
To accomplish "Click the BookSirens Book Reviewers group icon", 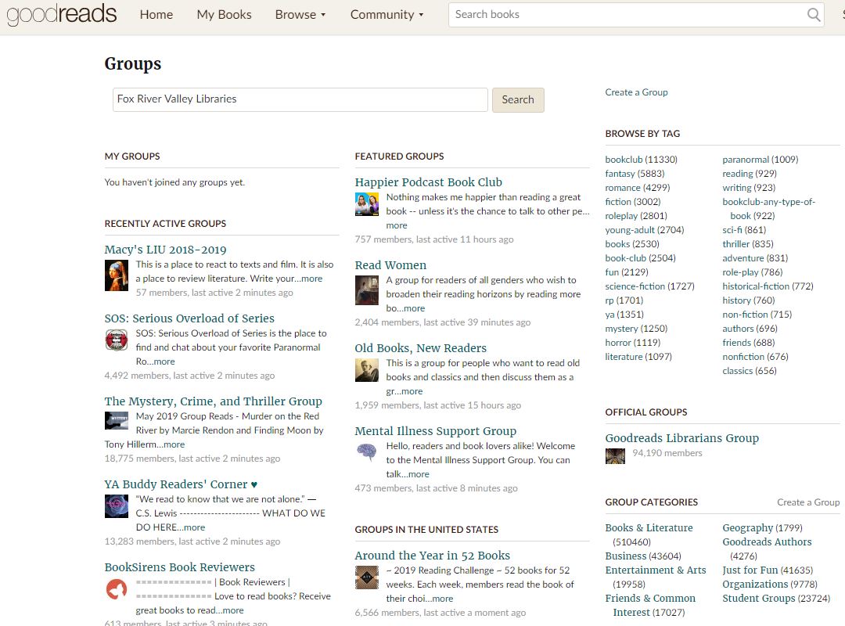I will click(x=116, y=589).
